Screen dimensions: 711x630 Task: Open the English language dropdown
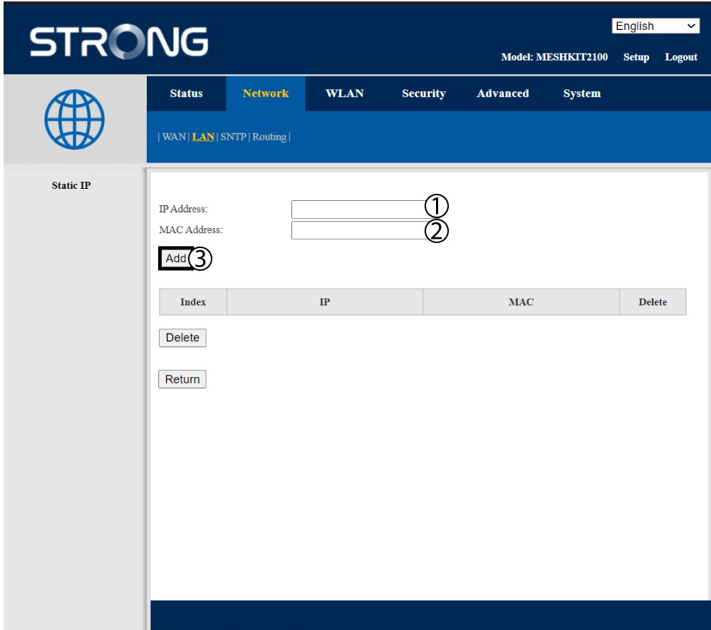tap(655, 26)
